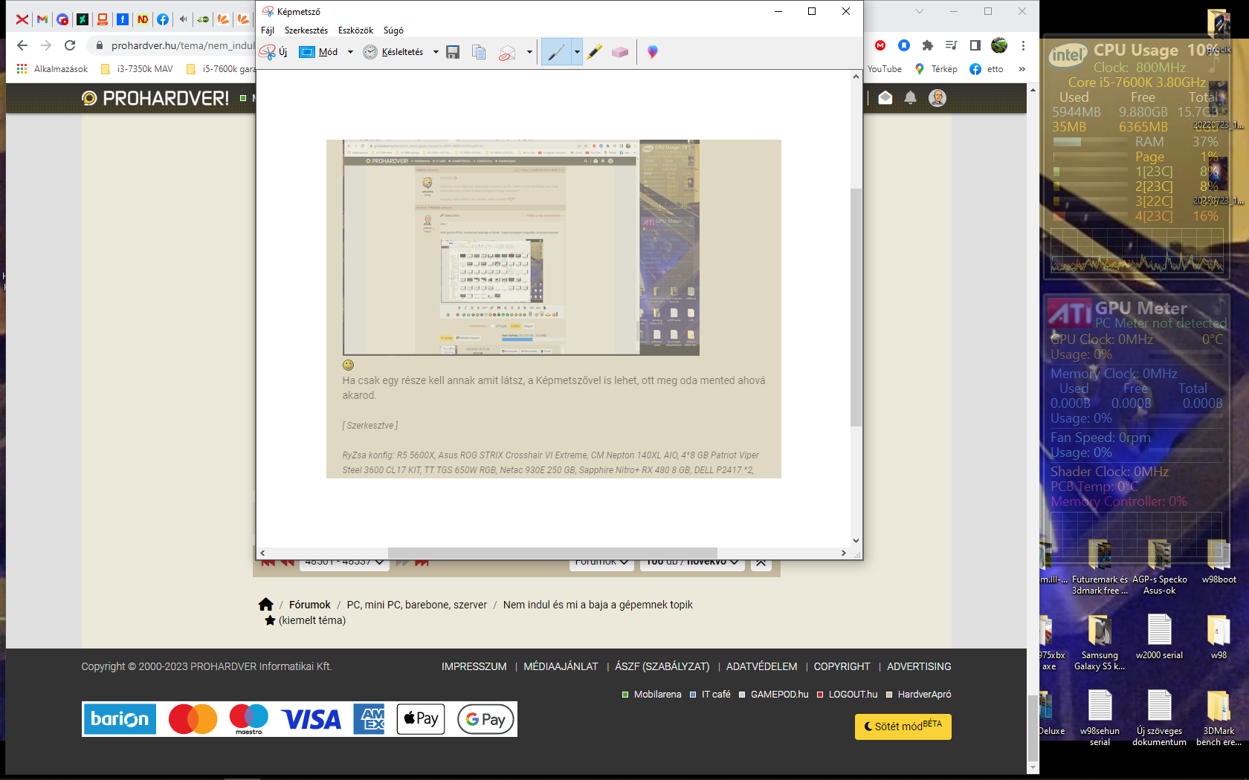The width and height of the screenshot is (1249, 780).
Task: Open the Mód dropdown arrow
Action: (350, 52)
